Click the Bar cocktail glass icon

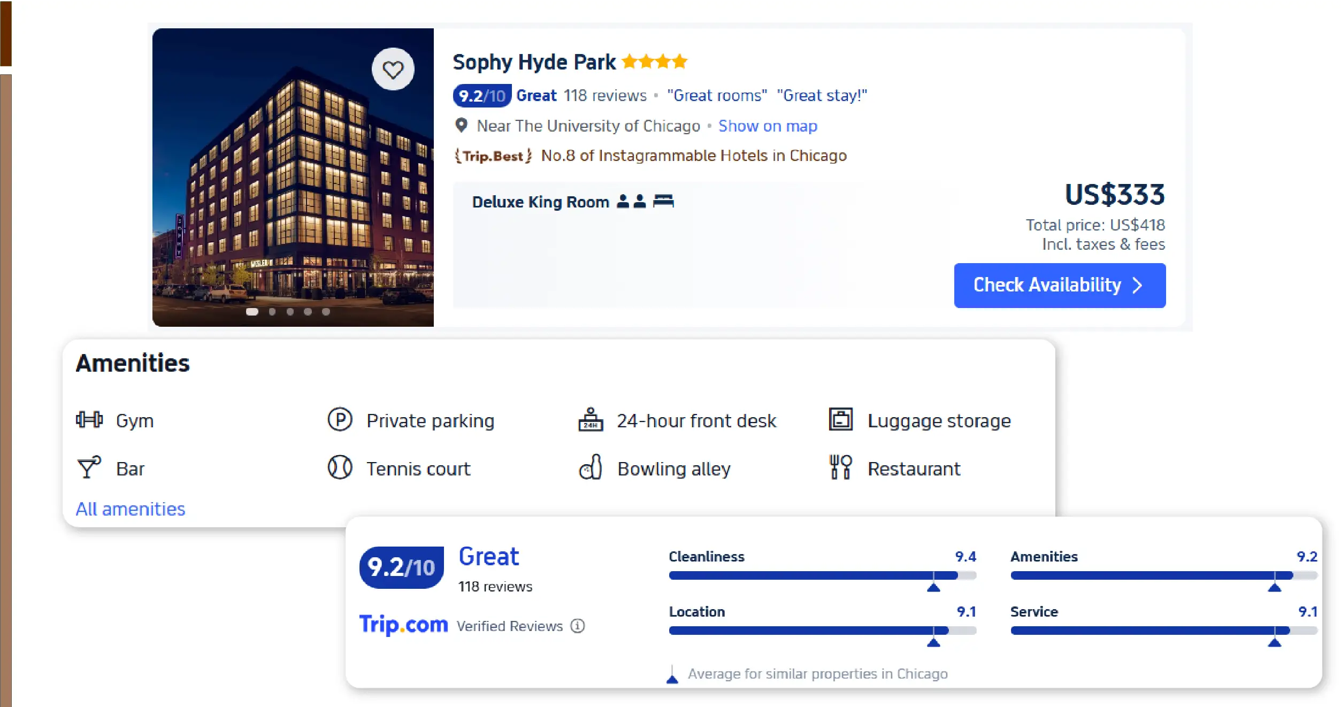(x=89, y=468)
